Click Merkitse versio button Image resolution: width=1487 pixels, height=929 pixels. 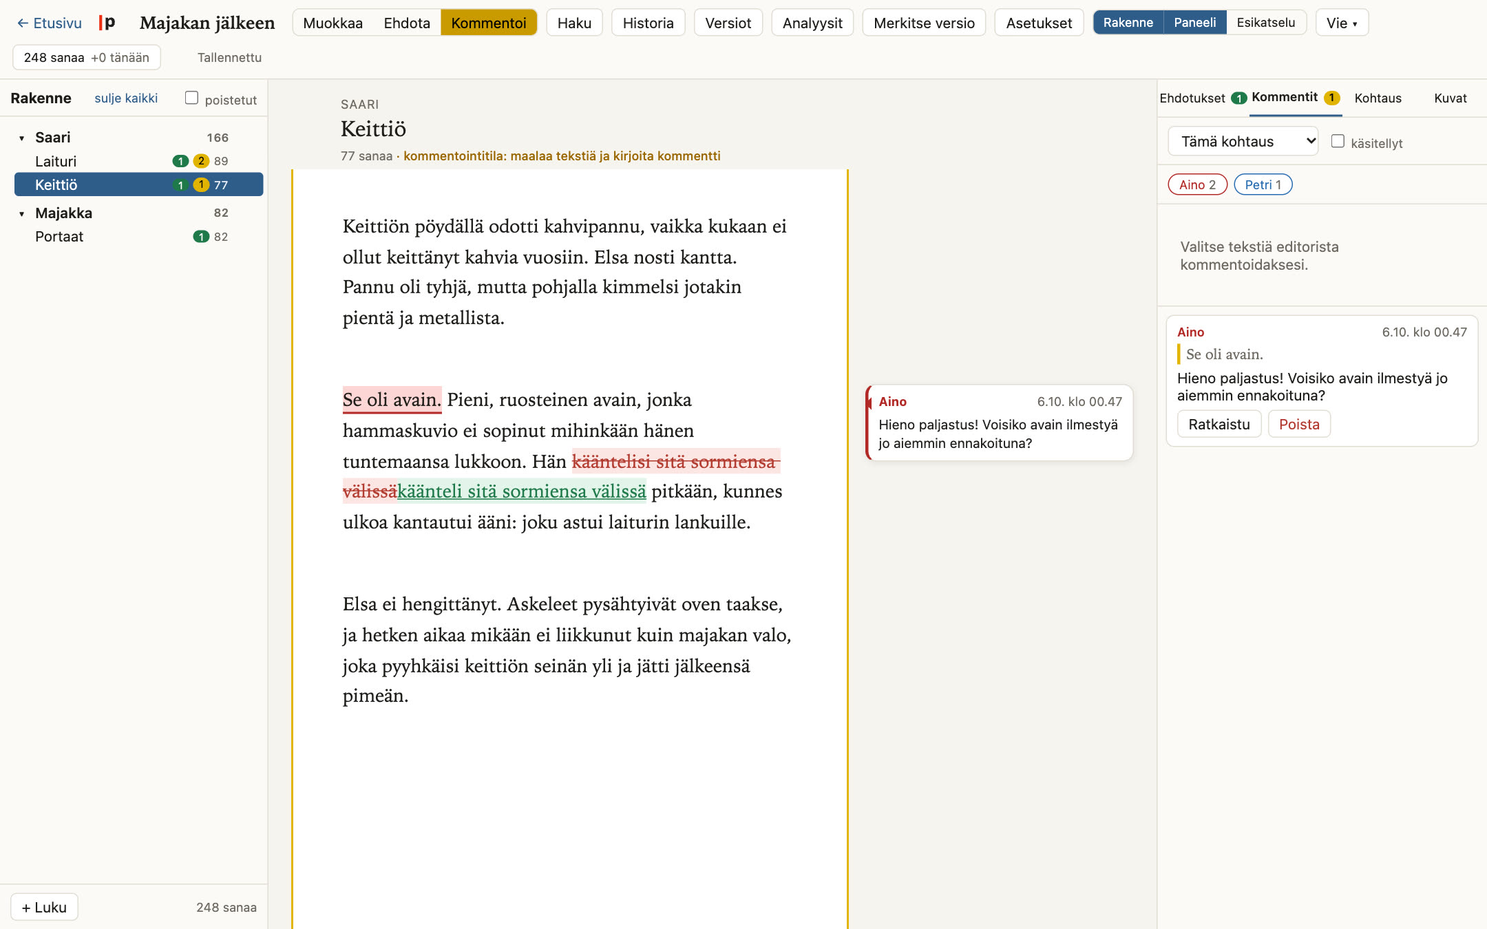924,23
